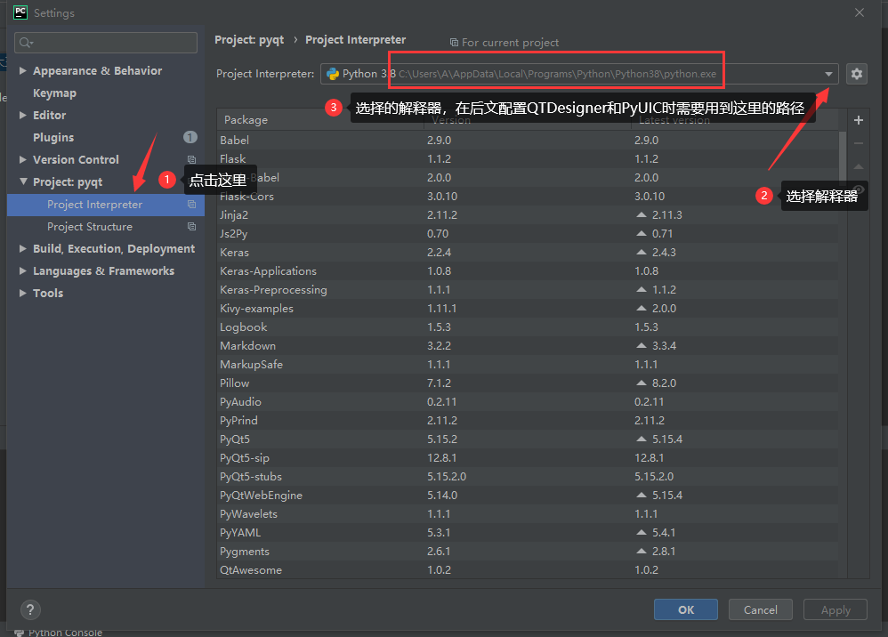Click the interpreter settings gear icon
This screenshot has height=637, width=888.
856,74
